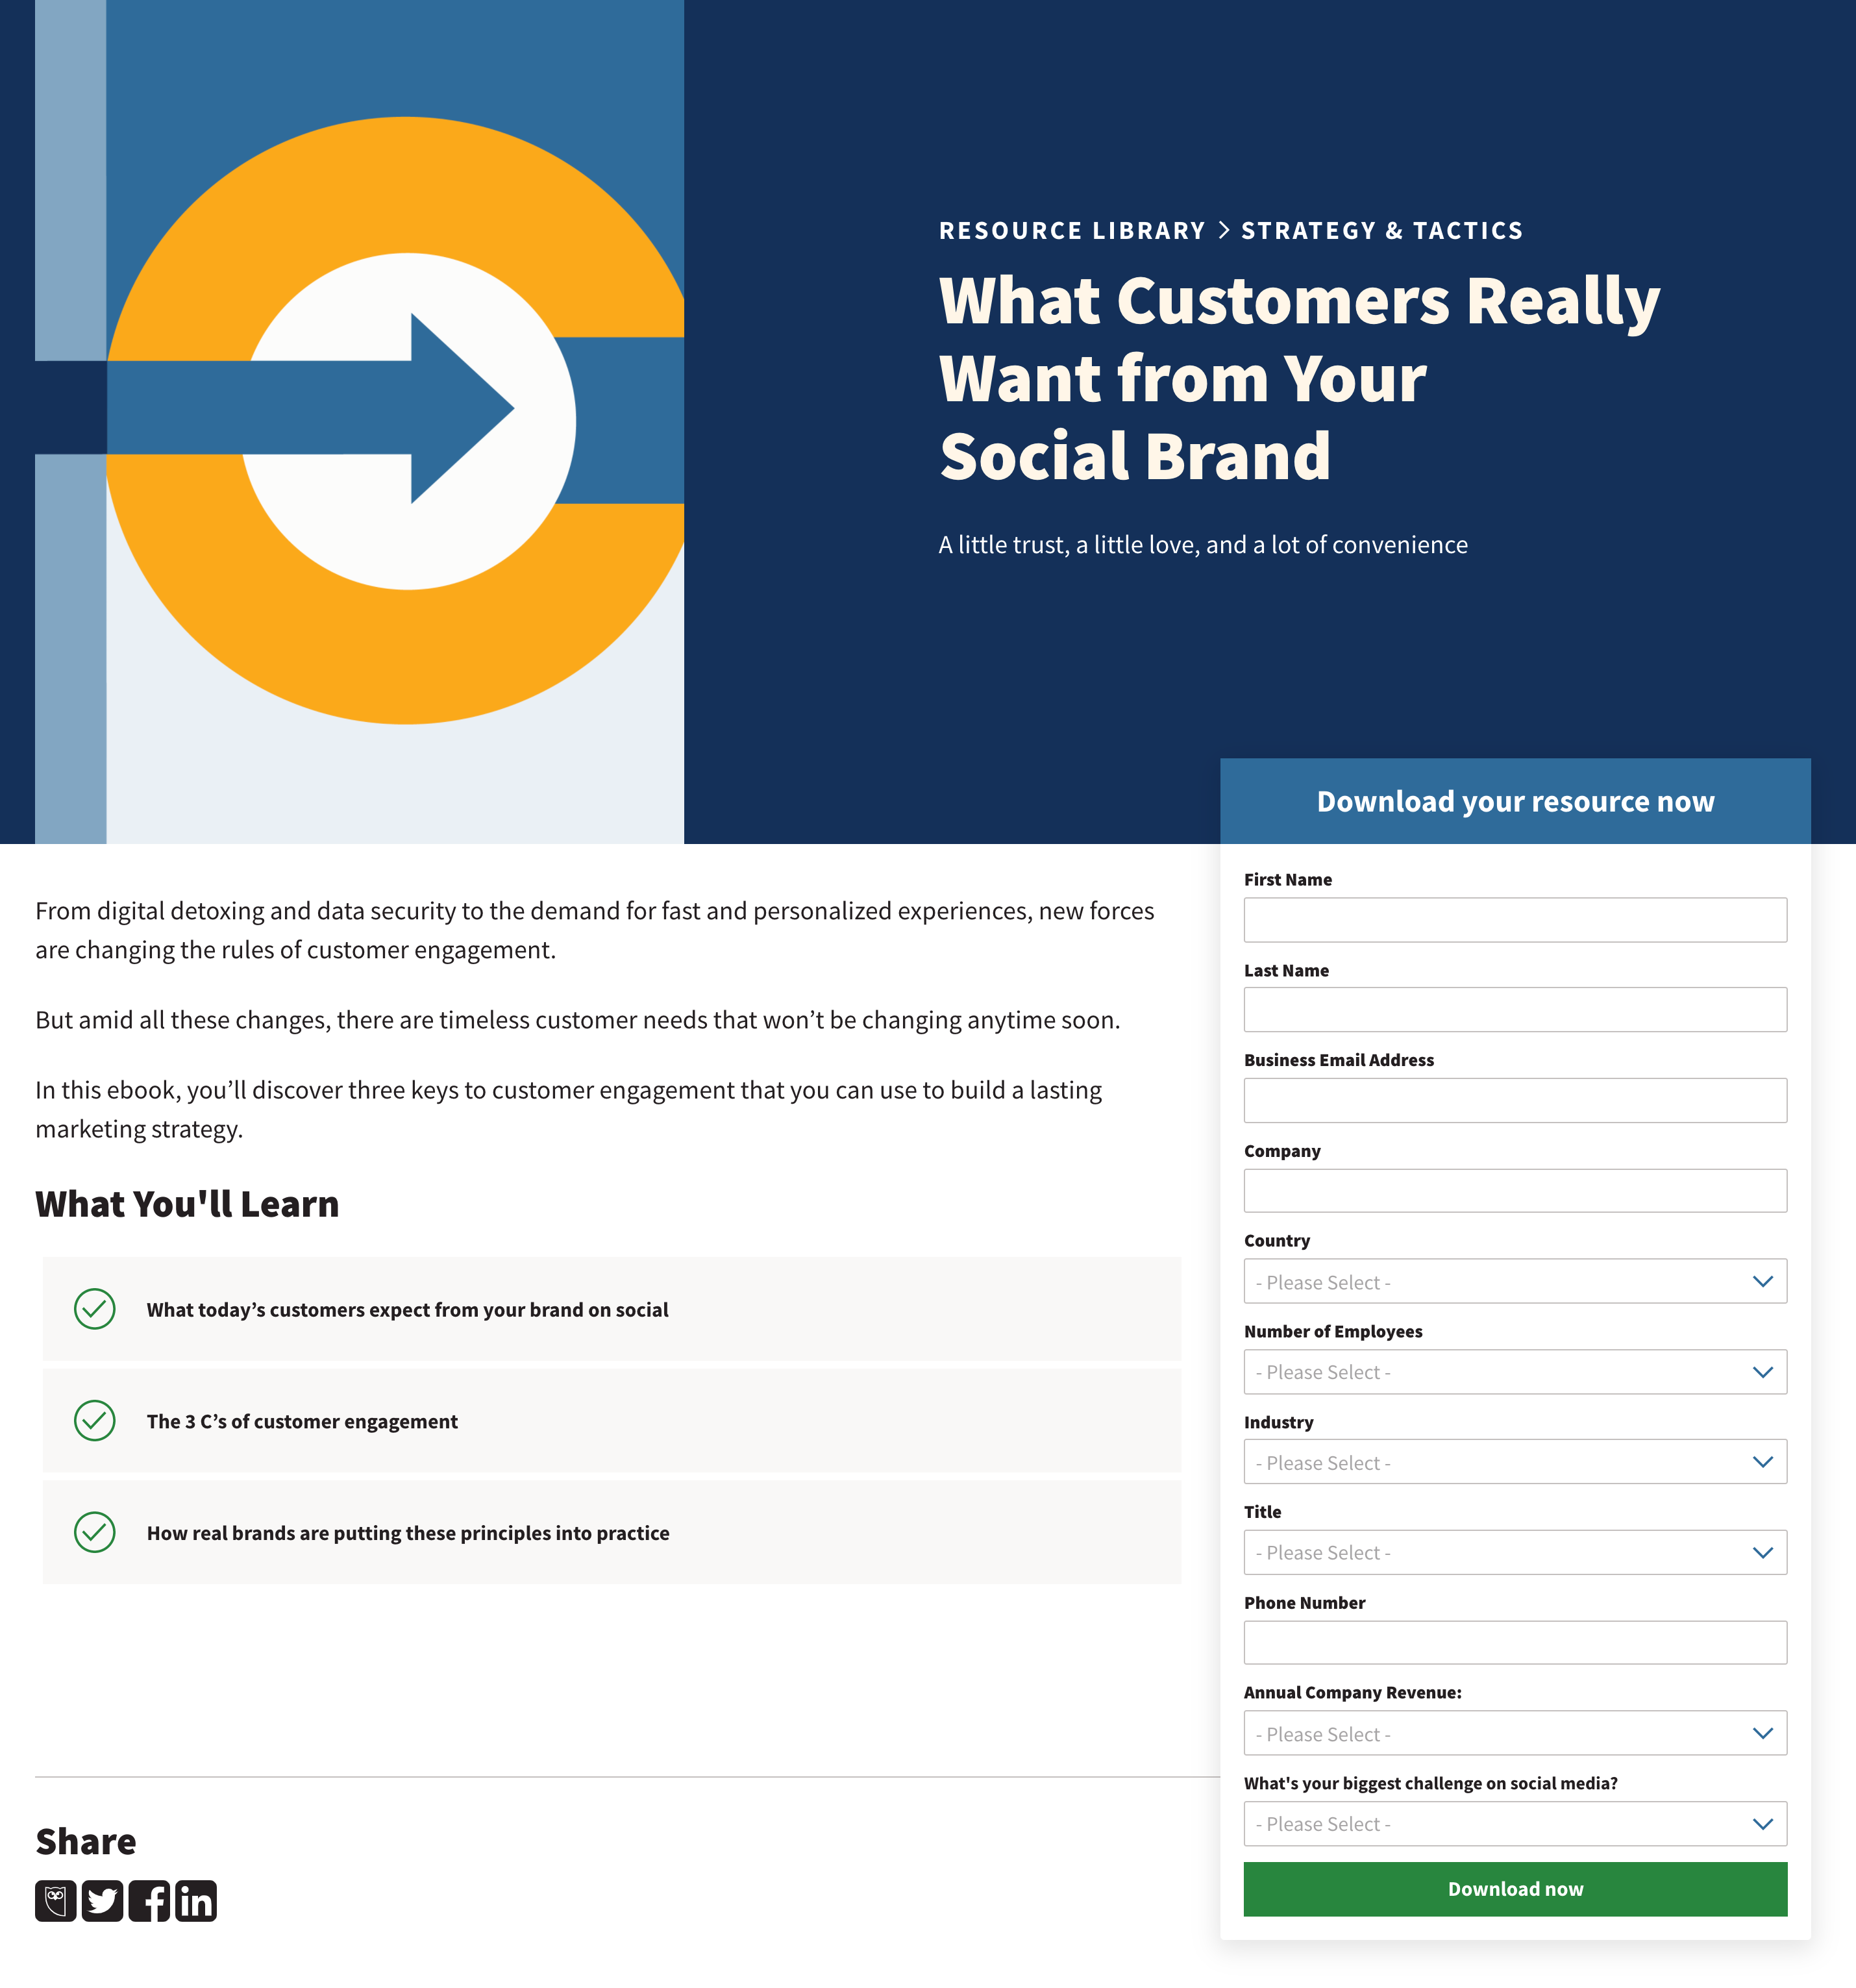This screenshot has height=1988, width=1856.
Task: Click the Download now button
Action: 1514,1889
